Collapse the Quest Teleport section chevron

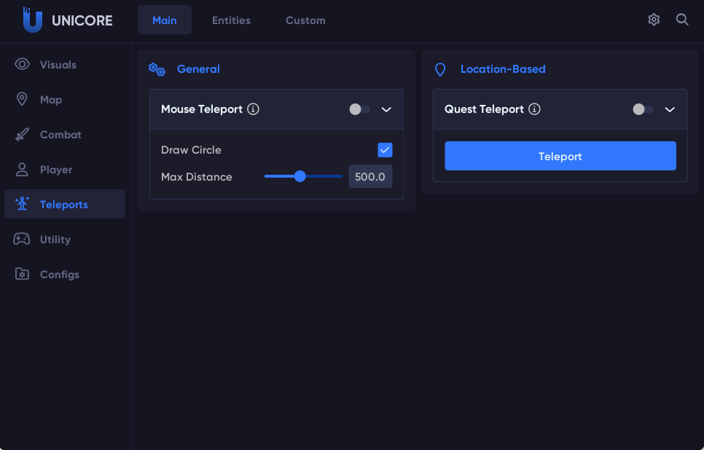670,109
